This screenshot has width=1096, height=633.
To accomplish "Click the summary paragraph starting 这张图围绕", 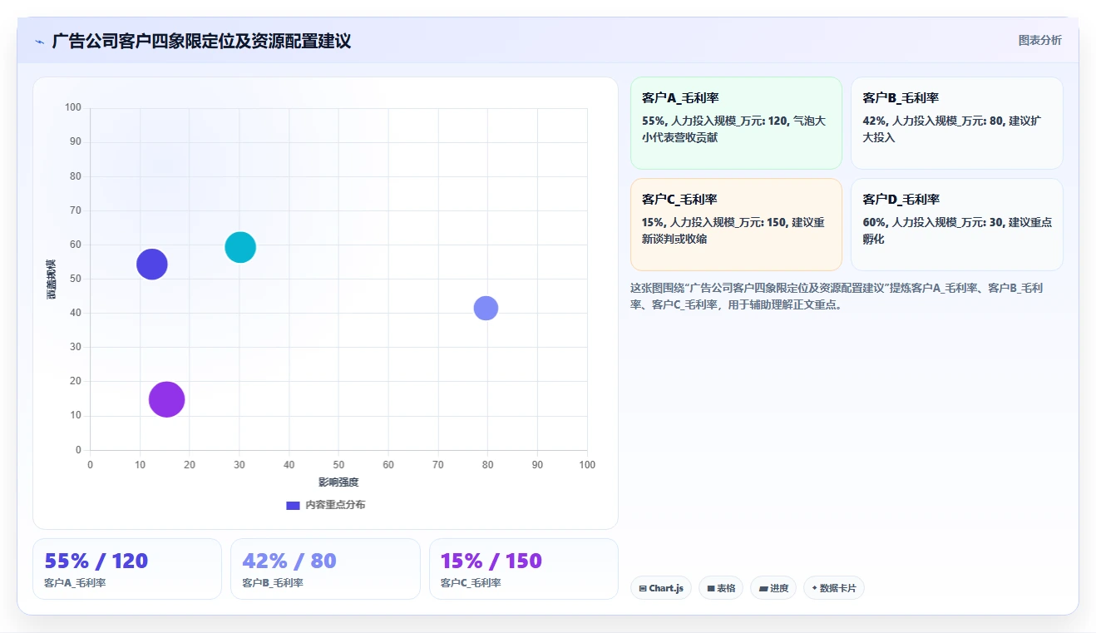I will click(x=838, y=296).
